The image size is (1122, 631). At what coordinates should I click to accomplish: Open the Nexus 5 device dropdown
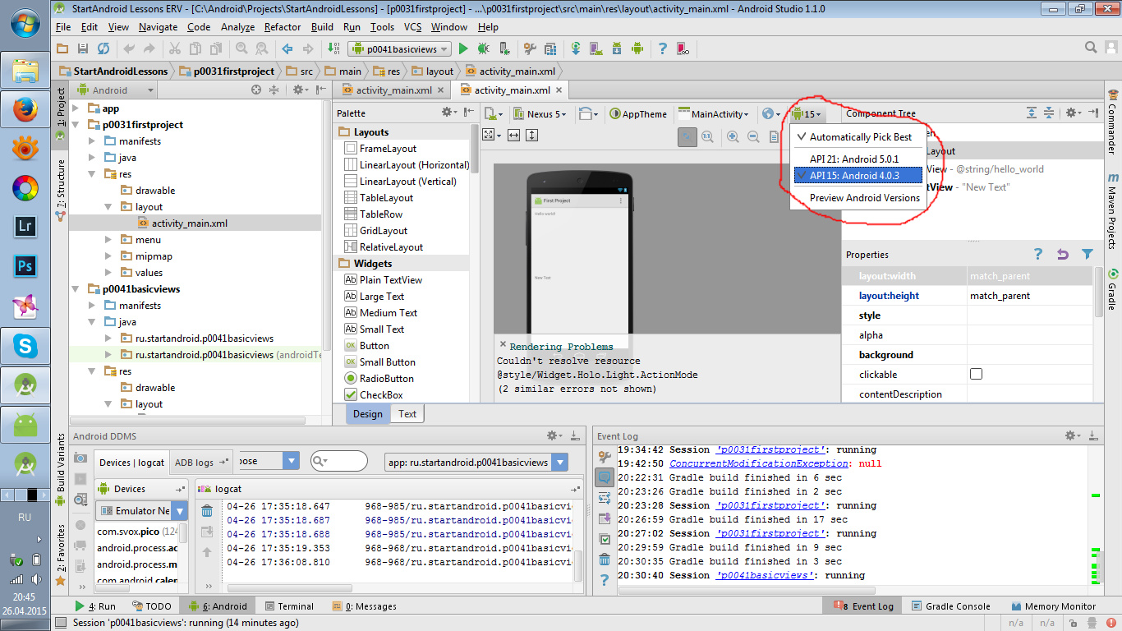[540, 114]
